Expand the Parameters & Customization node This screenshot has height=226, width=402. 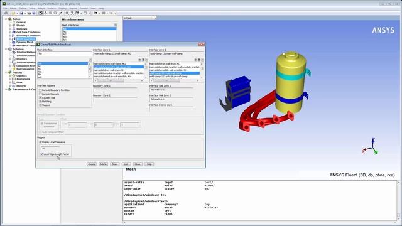click(x=6, y=89)
